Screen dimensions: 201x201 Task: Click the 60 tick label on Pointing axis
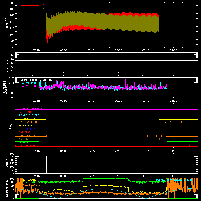coord(13,47)
